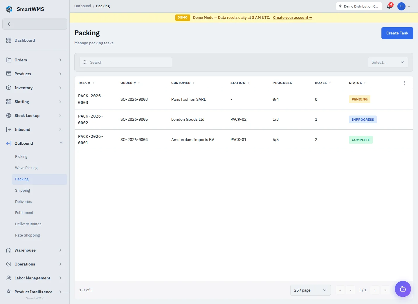This screenshot has height=304, width=418.
Task: Click the Inbound arrow icon
Action: point(9,129)
